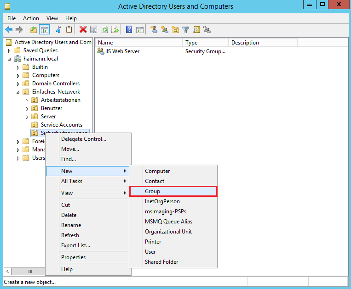Click the Filter funnel toolbar icon

tap(185, 29)
